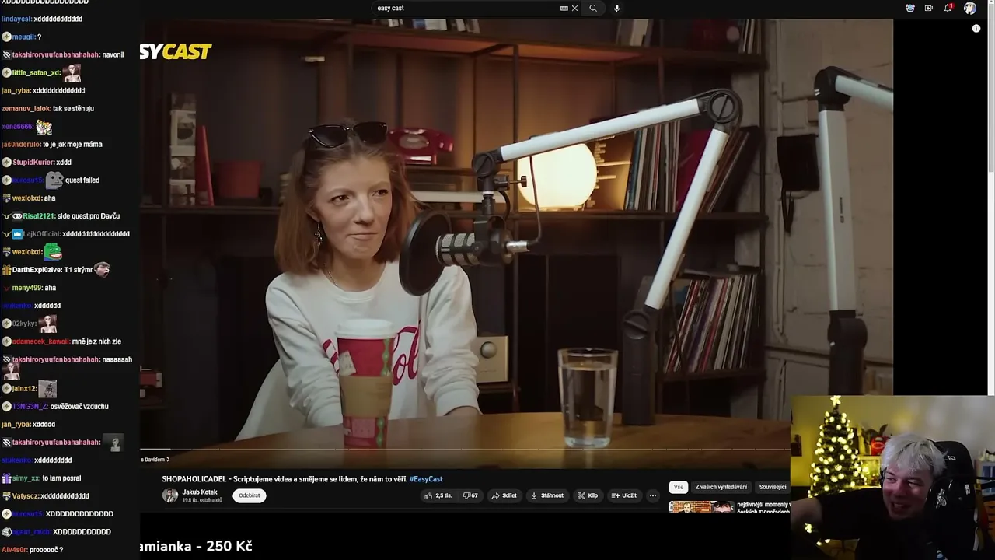Click username DarthExpl0zive in chat

37,270
